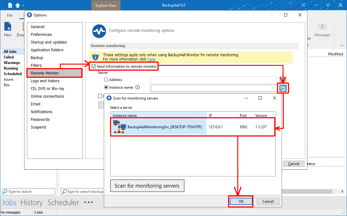
Task: Open the Filters options page
Action: pyautogui.click(x=36, y=65)
